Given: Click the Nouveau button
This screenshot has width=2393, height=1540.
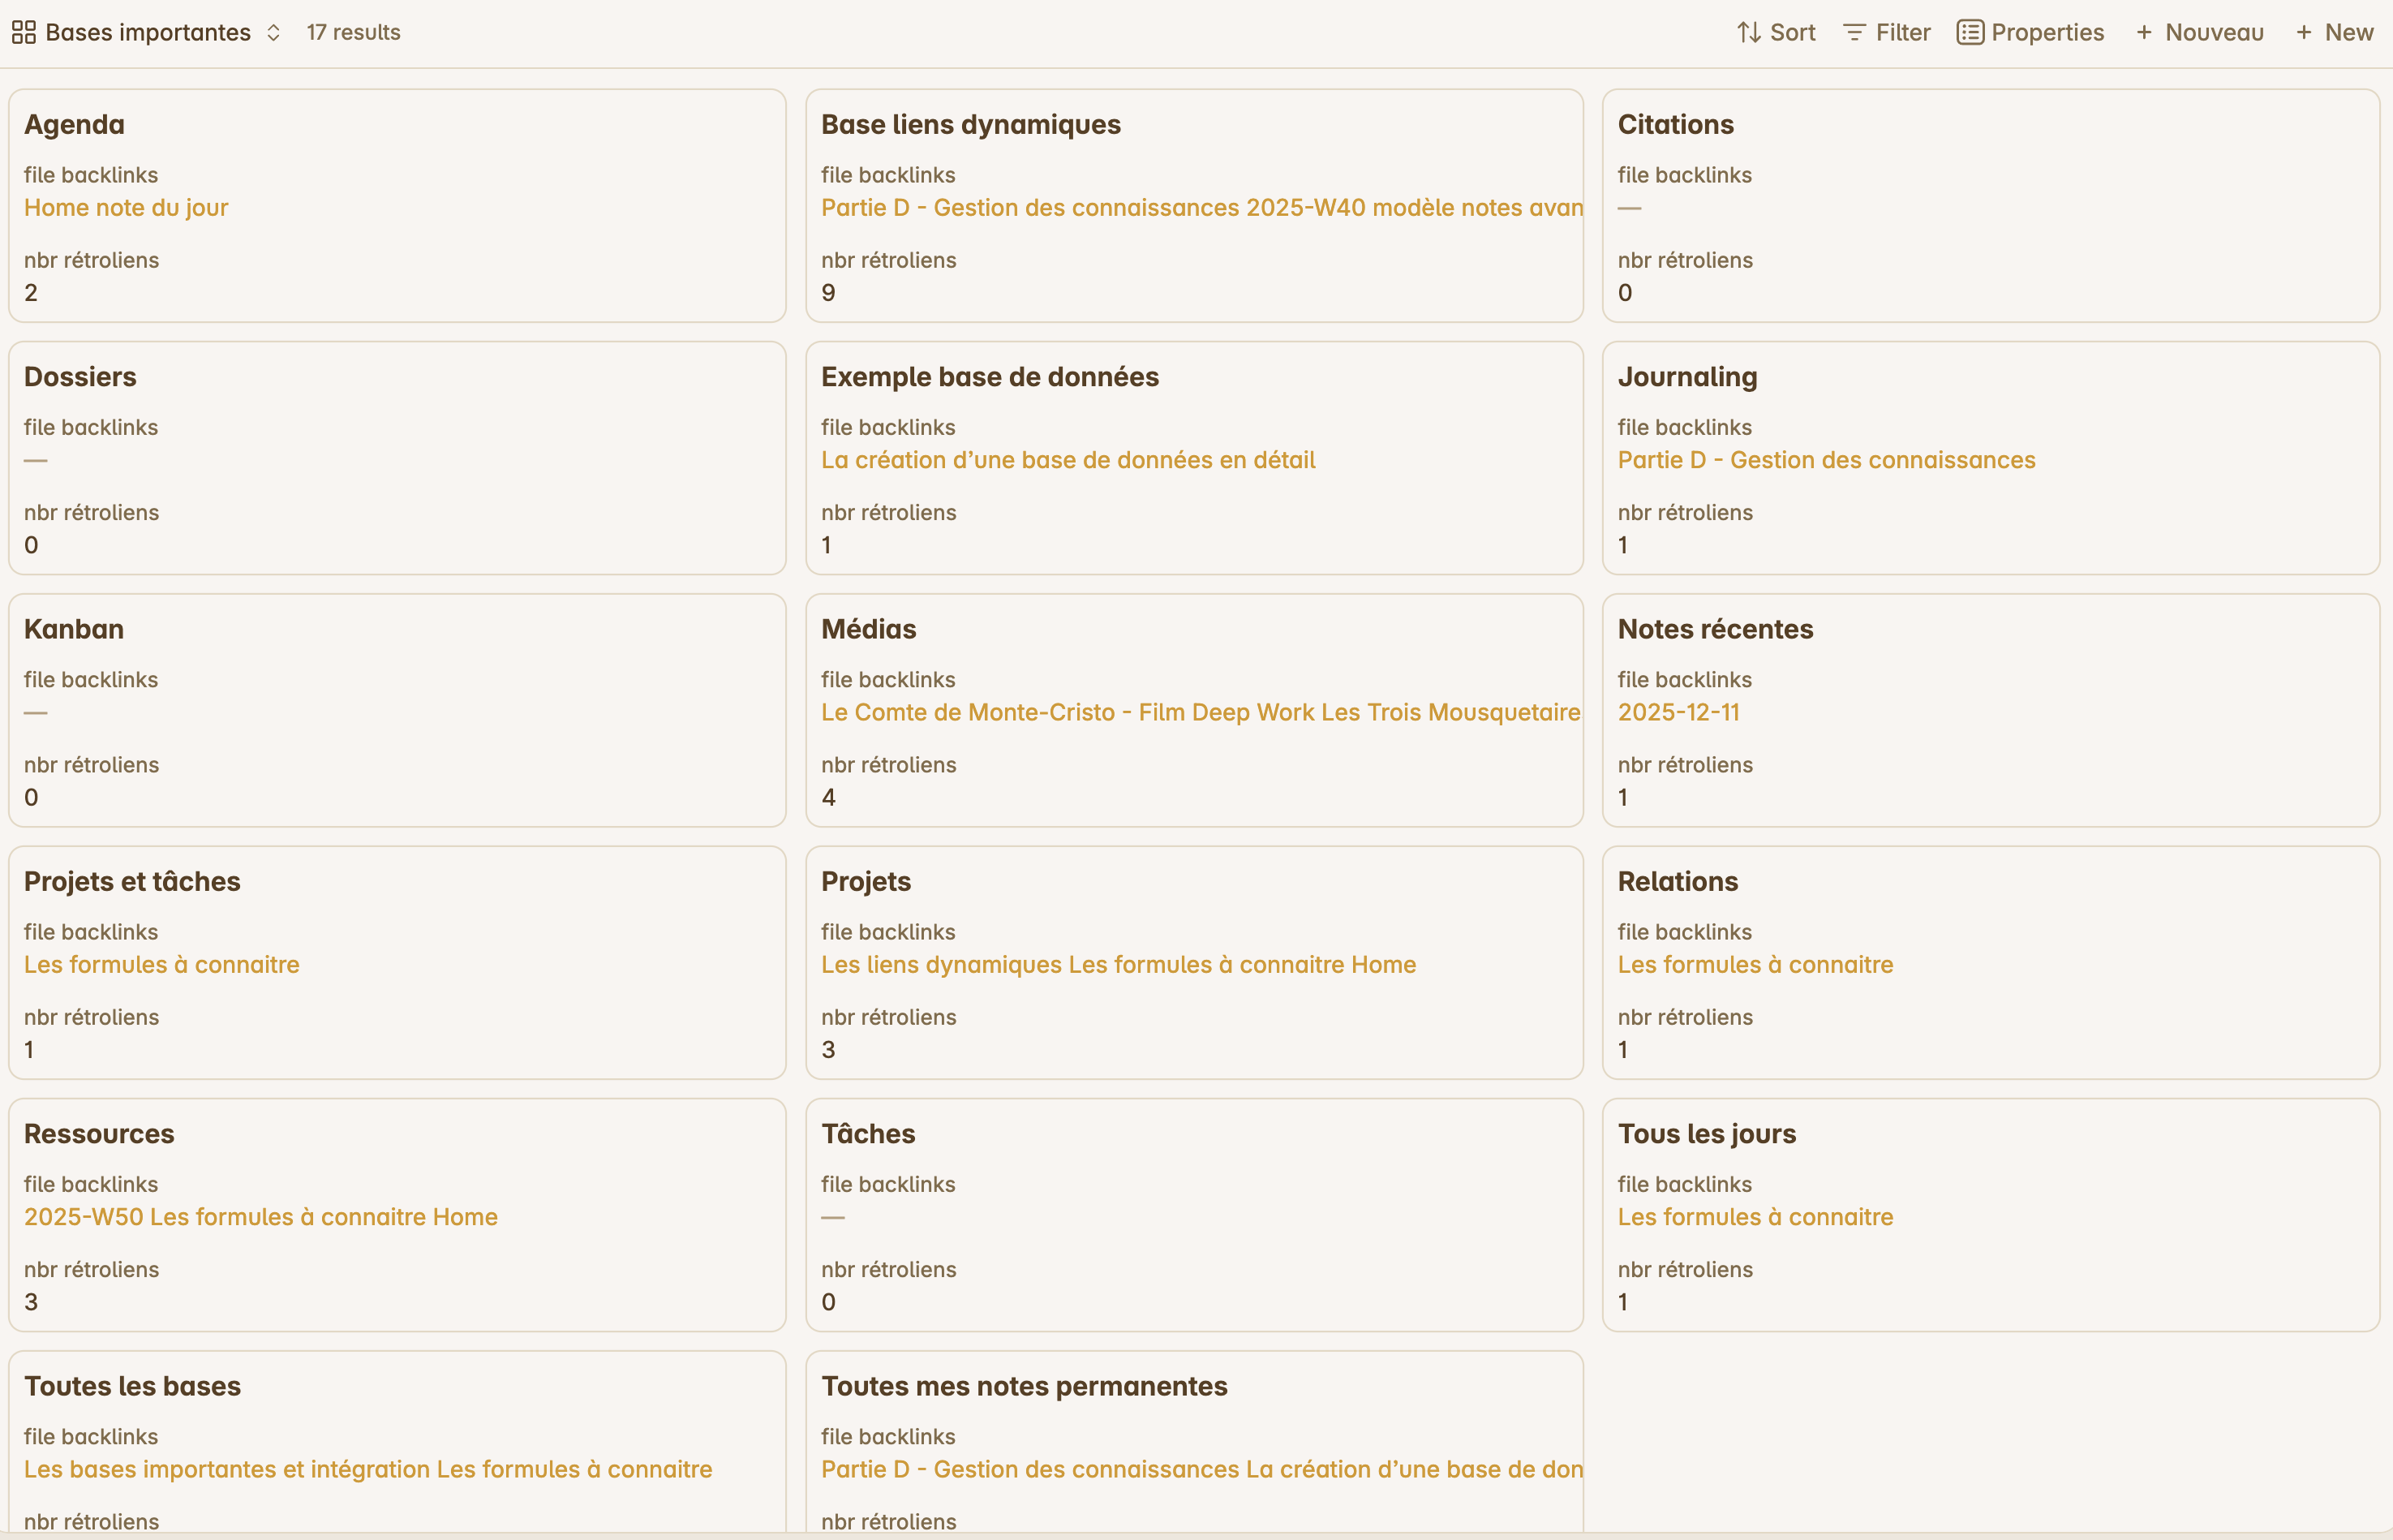Looking at the screenshot, I should click(x=2213, y=33).
